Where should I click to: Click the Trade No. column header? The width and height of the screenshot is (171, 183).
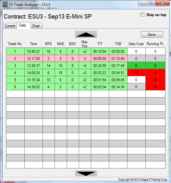click(15, 44)
